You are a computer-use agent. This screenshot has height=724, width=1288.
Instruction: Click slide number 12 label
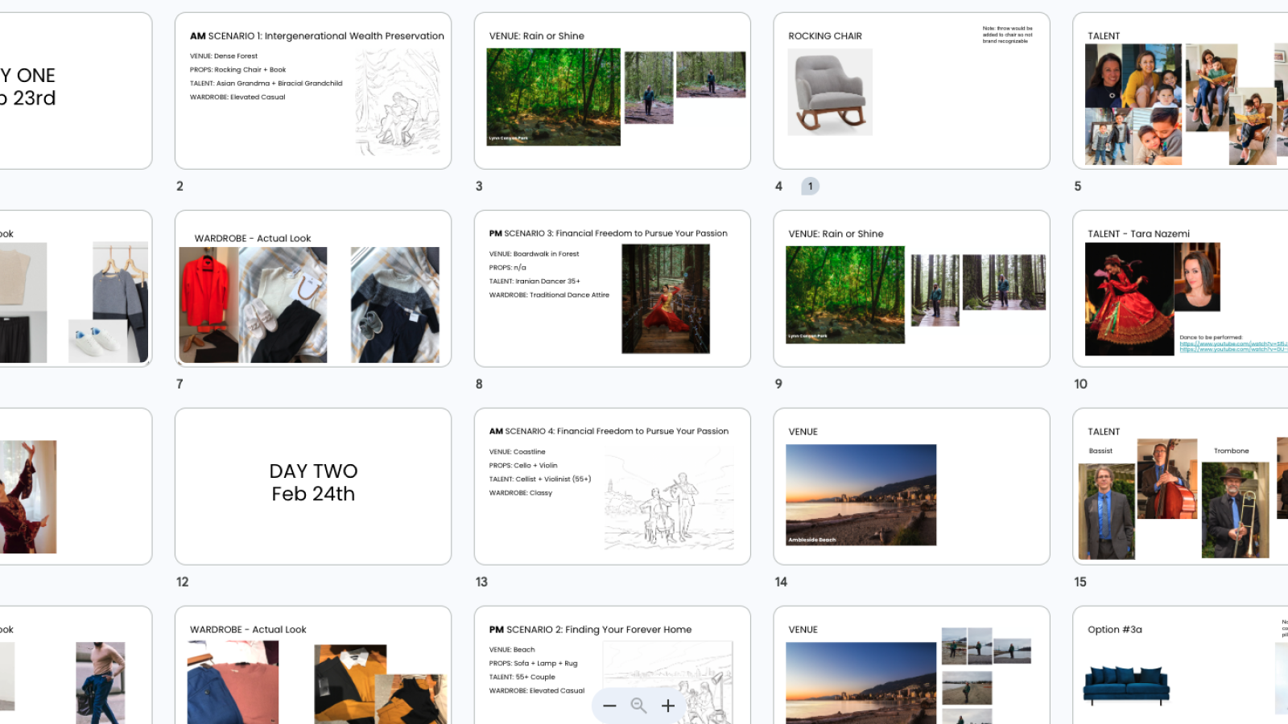point(183,582)
